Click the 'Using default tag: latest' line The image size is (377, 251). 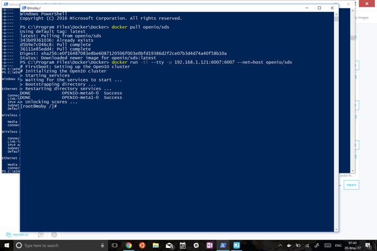pos(53,31)
